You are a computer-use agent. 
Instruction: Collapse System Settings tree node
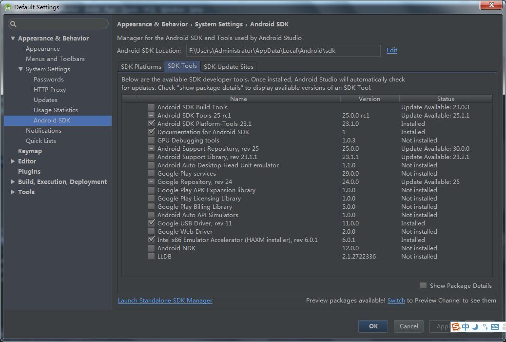pos(20,69)
